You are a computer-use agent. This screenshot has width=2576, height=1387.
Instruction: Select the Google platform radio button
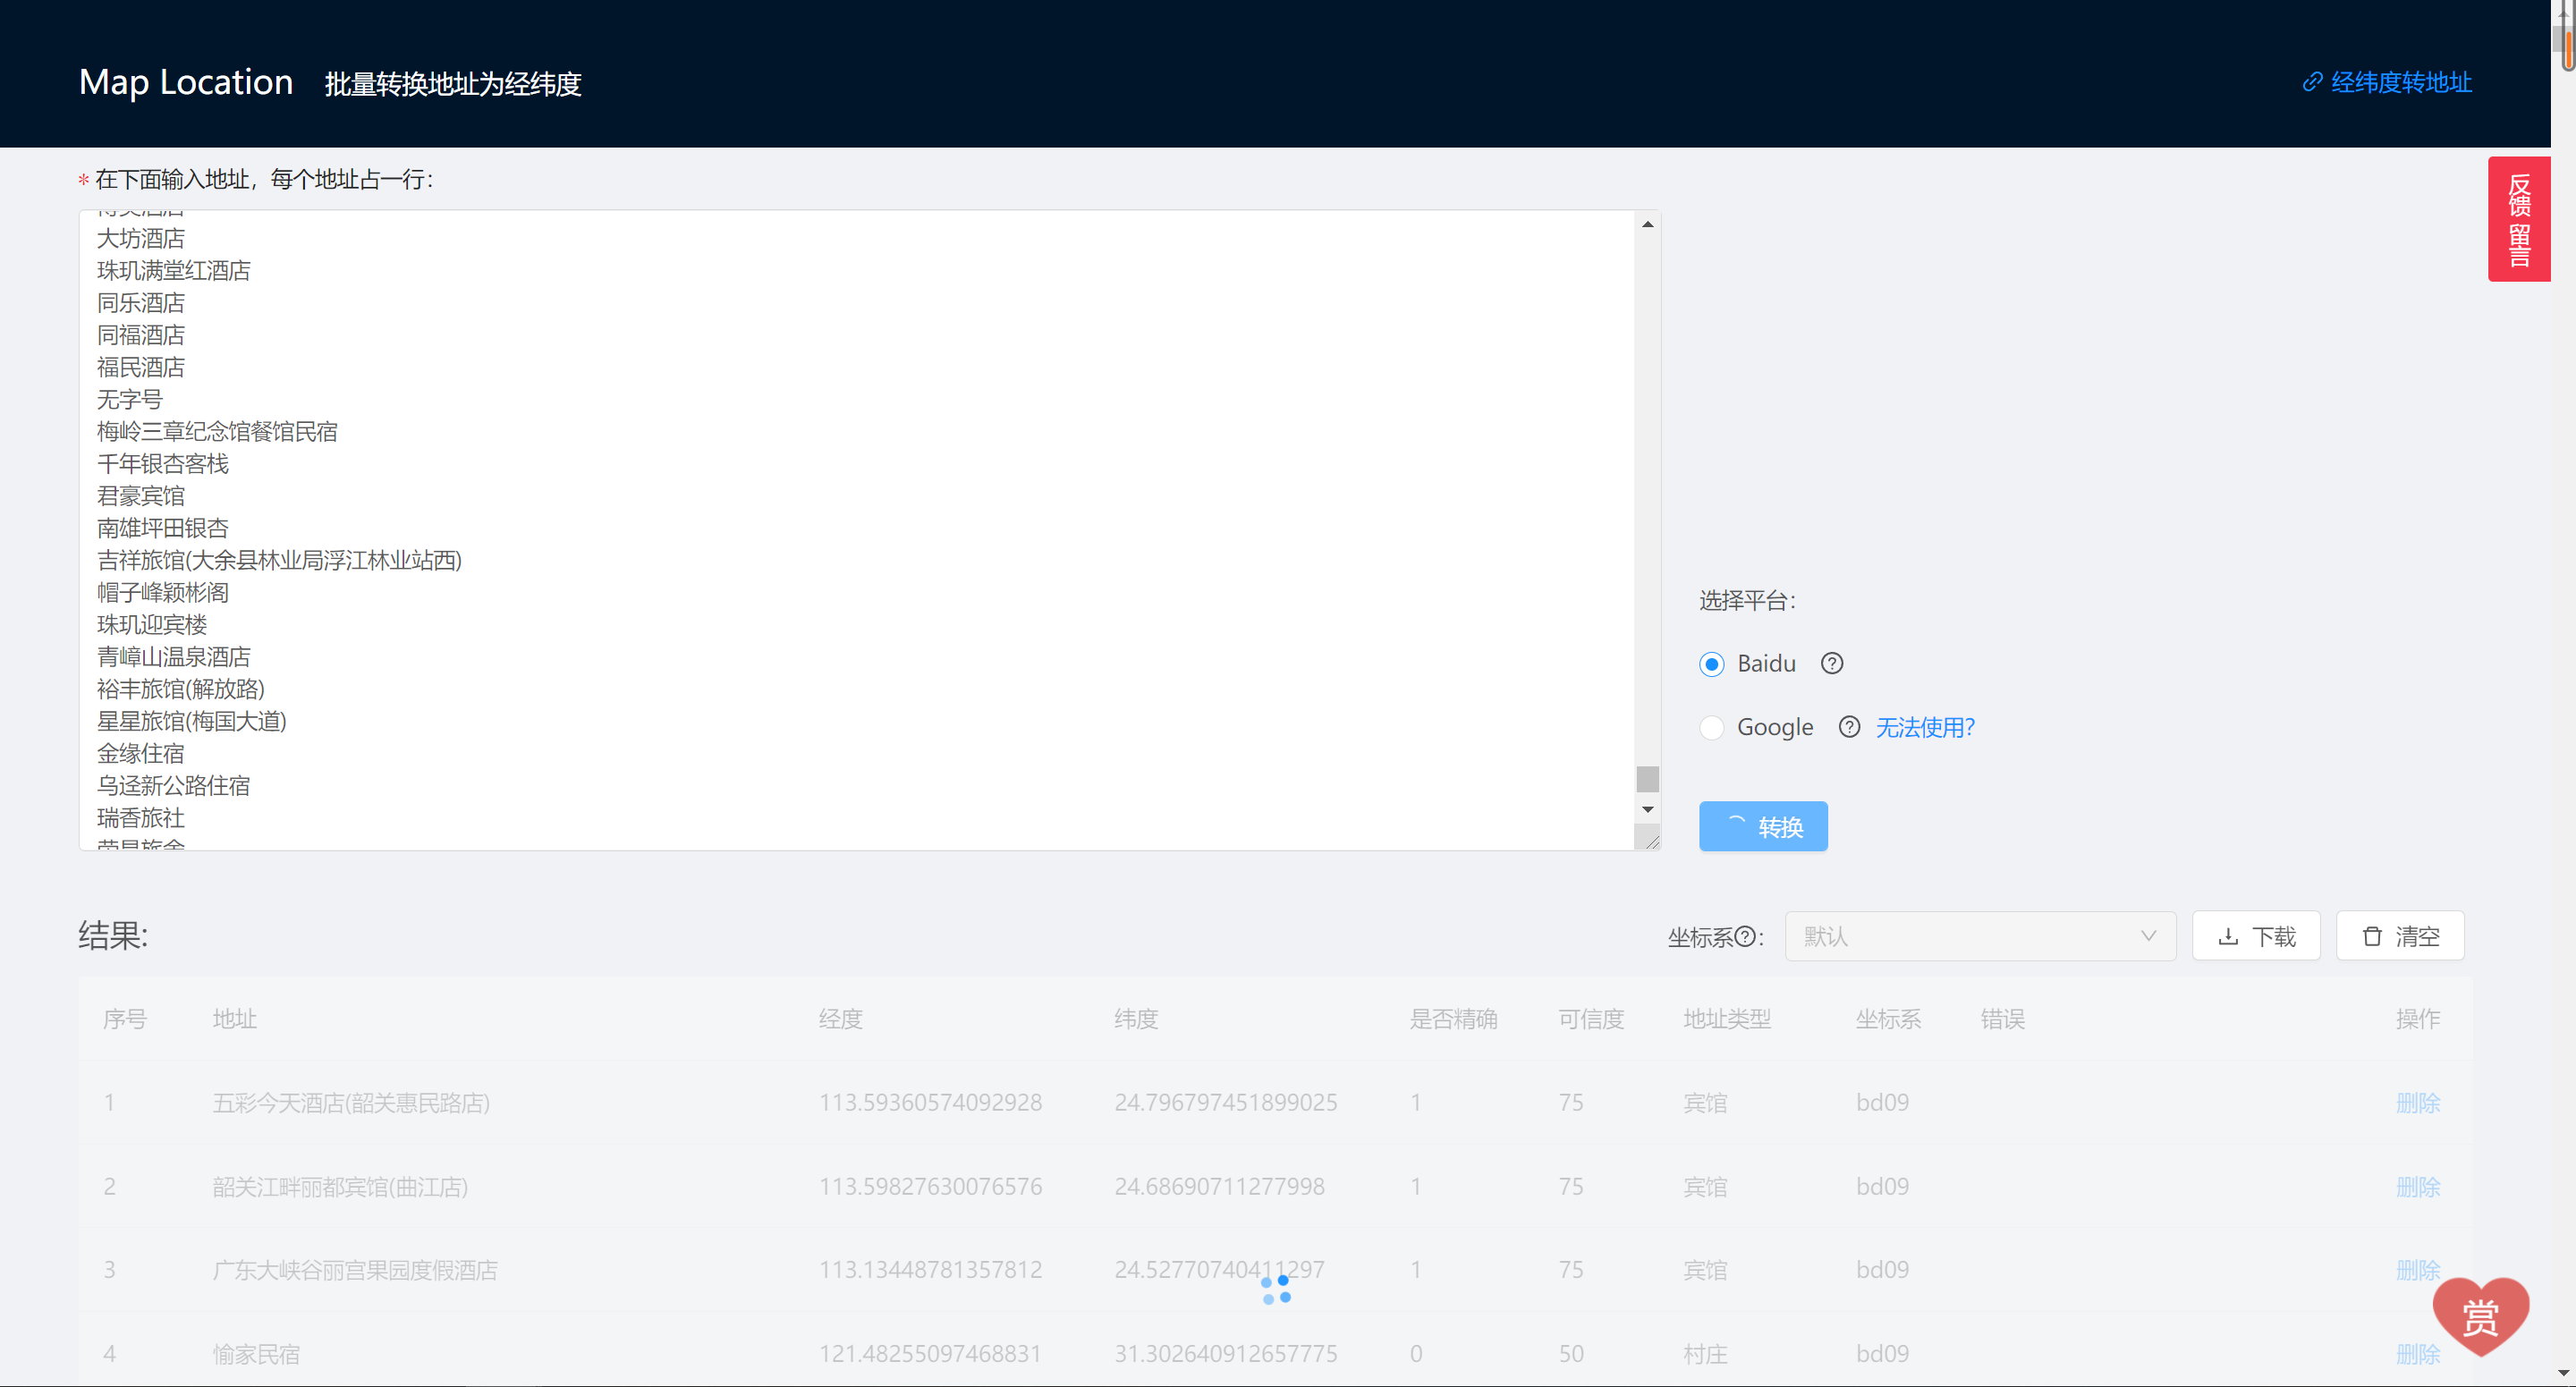1711,727
